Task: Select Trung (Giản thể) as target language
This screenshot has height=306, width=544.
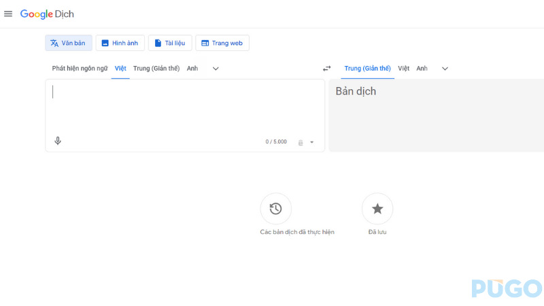Action: pyautogui.click(x=367, y=69)
